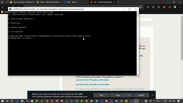This screenshot has width=183, height=103.
Task: Open Task View on taskbar
Action: 12,101
